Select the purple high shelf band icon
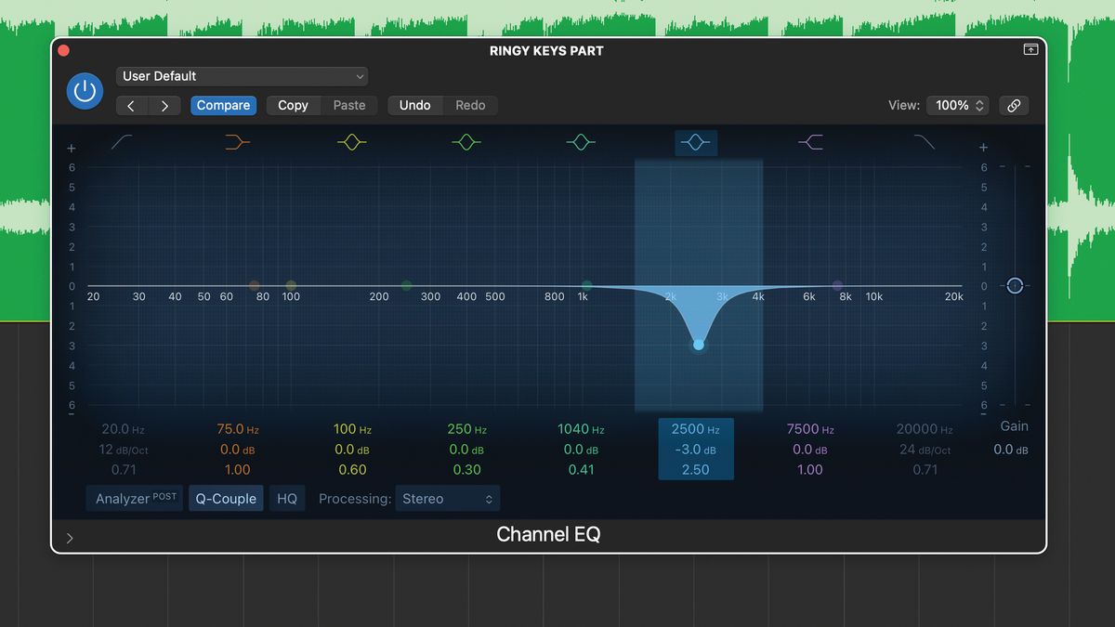 click(810, 141)
